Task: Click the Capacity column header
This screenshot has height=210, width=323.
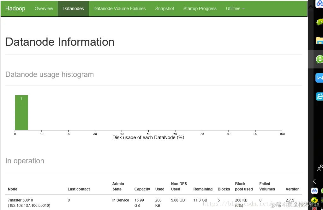Action: pyautogui.click(x=142, y=189)
